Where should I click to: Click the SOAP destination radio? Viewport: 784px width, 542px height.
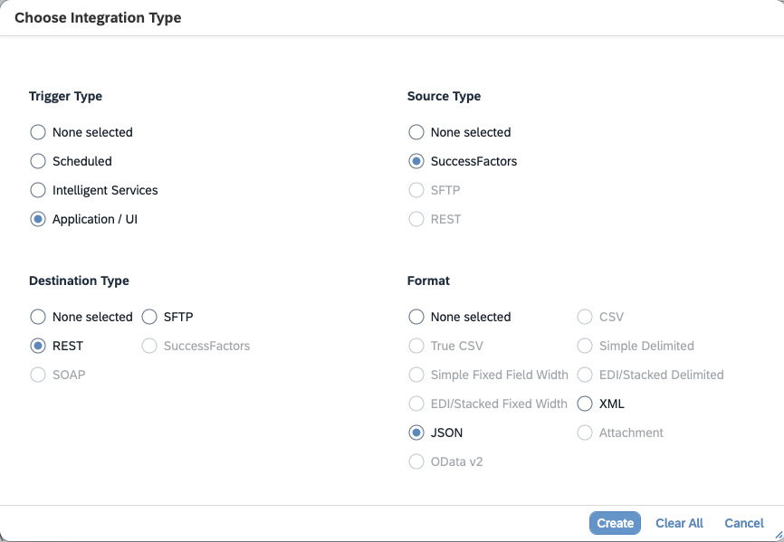point(38,375)
